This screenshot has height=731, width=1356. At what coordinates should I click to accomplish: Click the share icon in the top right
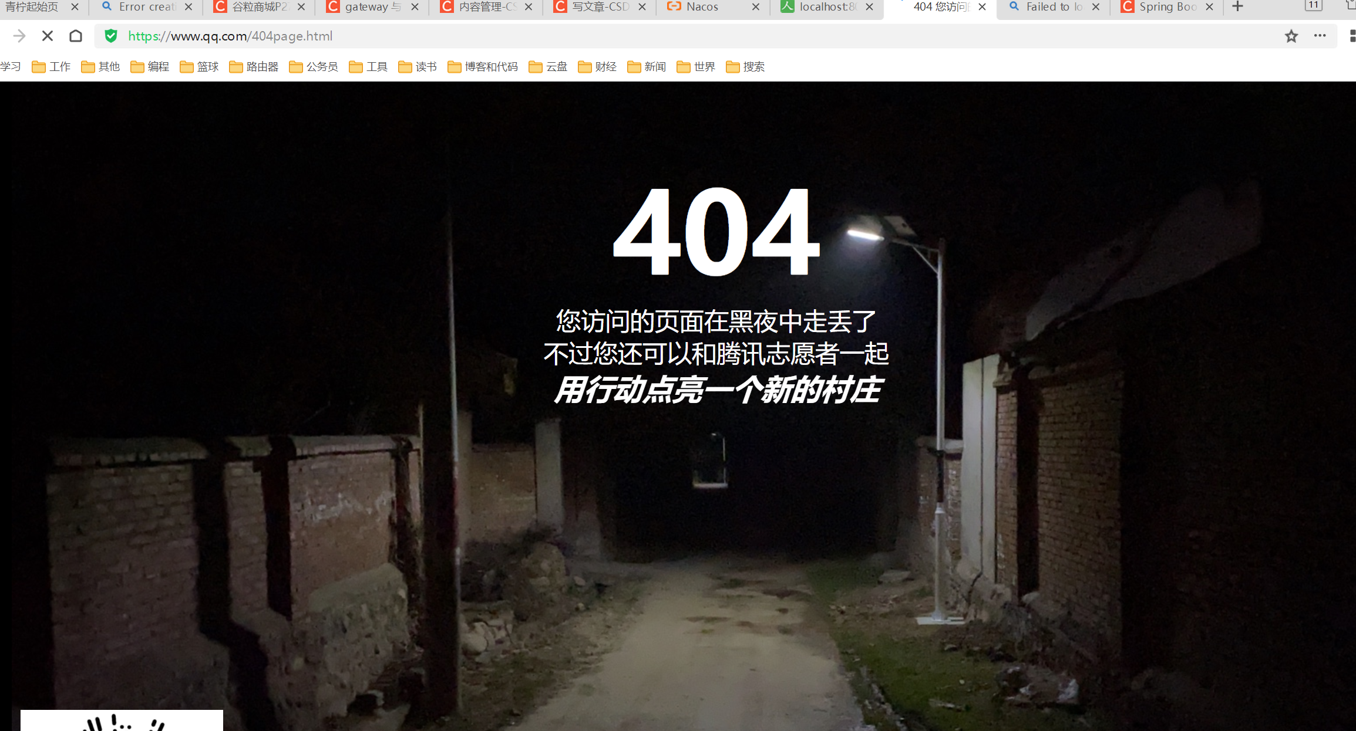1350,6
